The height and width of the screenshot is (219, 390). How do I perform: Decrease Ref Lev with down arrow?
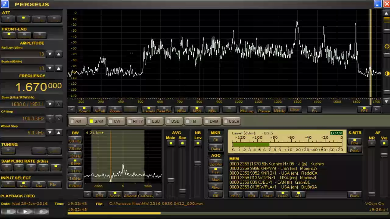point(50,54)
